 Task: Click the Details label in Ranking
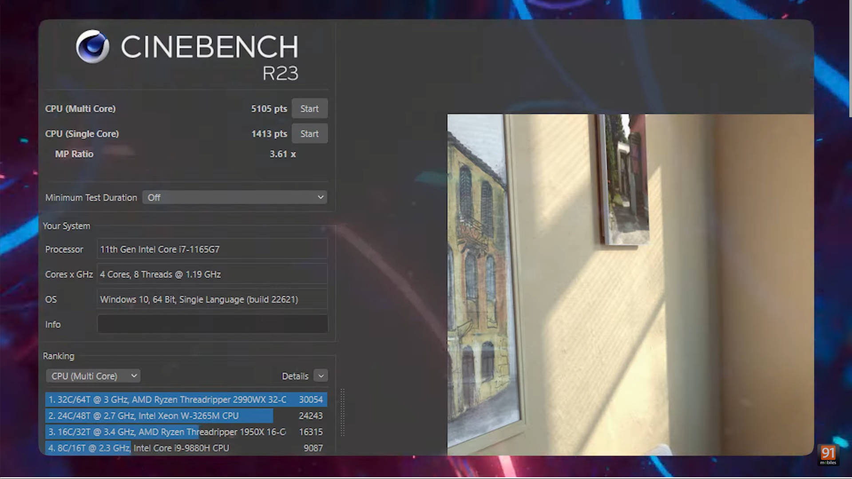click(x=295, y=376)
